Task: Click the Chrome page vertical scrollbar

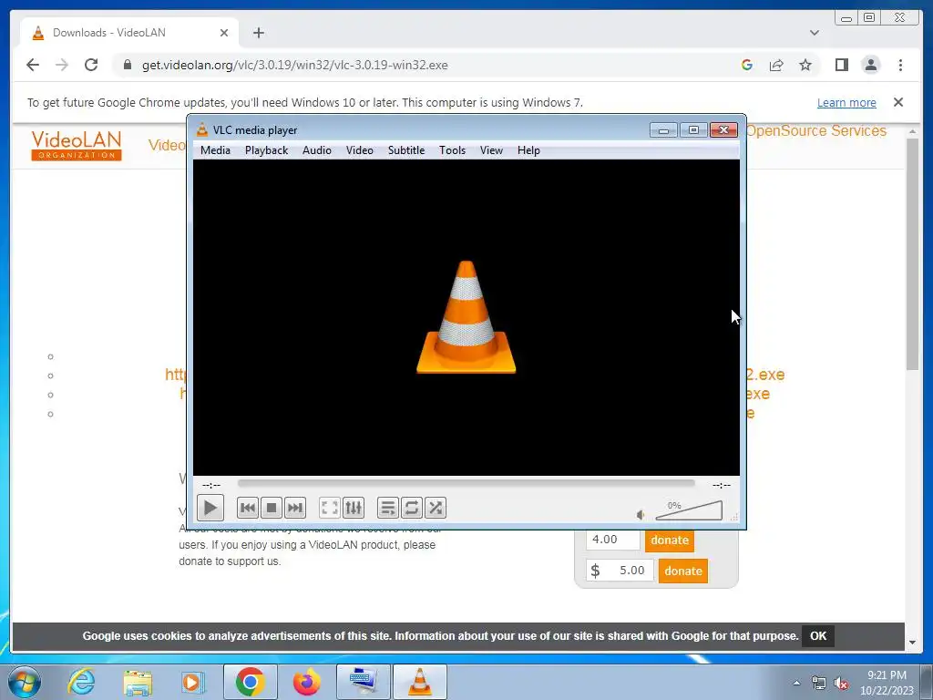Action: click(913, 255)
